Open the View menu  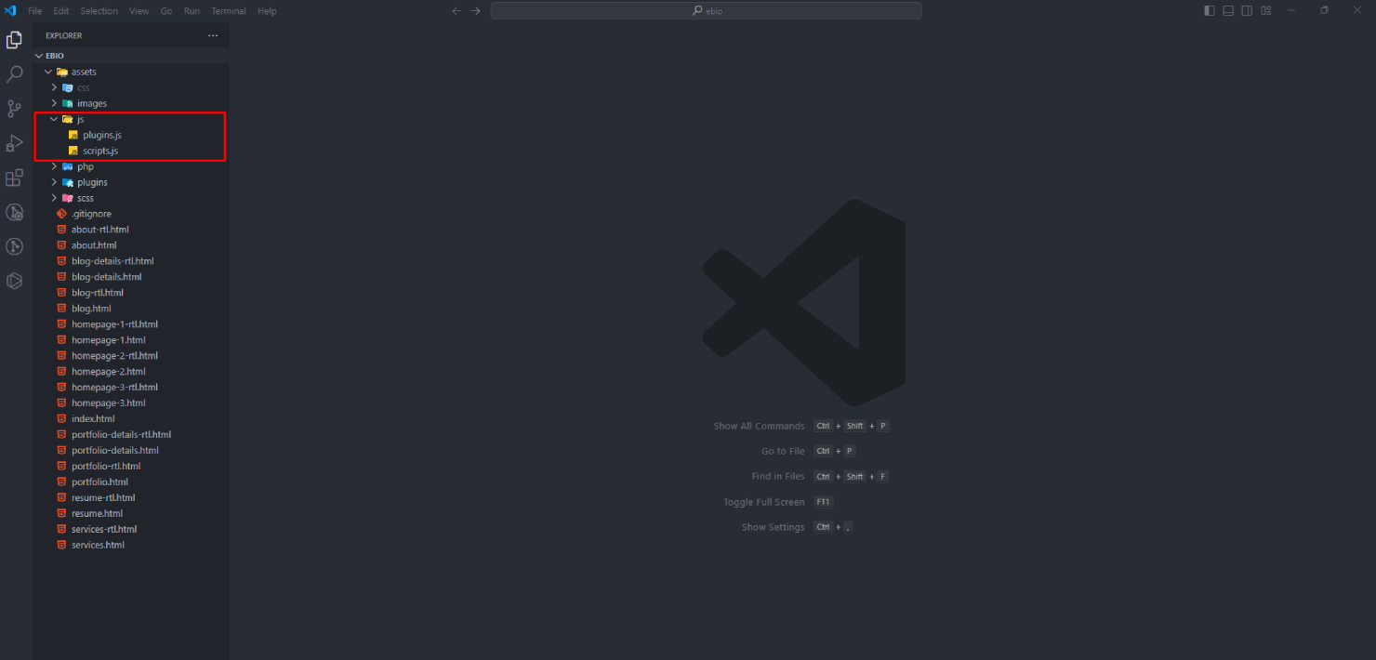point(139,11)
